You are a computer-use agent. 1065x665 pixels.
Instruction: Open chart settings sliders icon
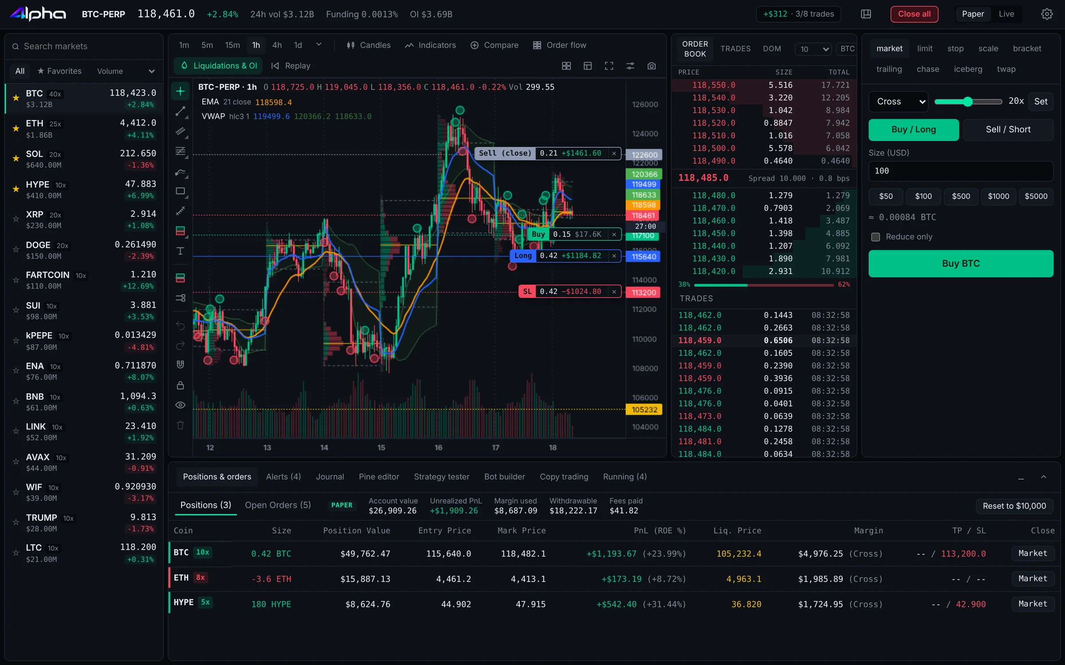[630, 66]
